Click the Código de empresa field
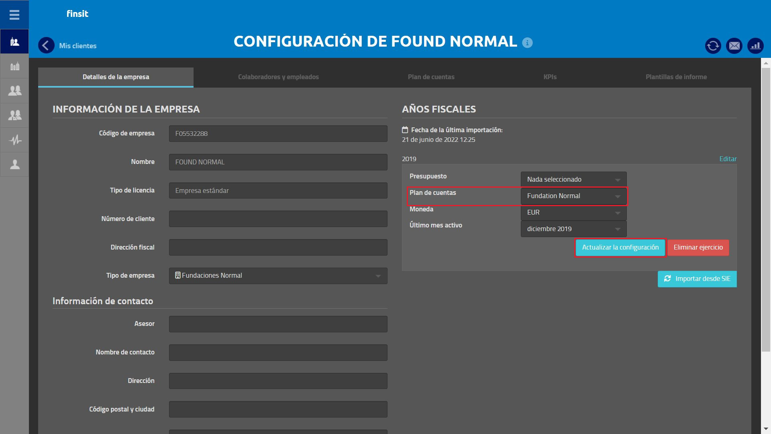Screen dimensions: 771x434 click(x=278, y=133)
